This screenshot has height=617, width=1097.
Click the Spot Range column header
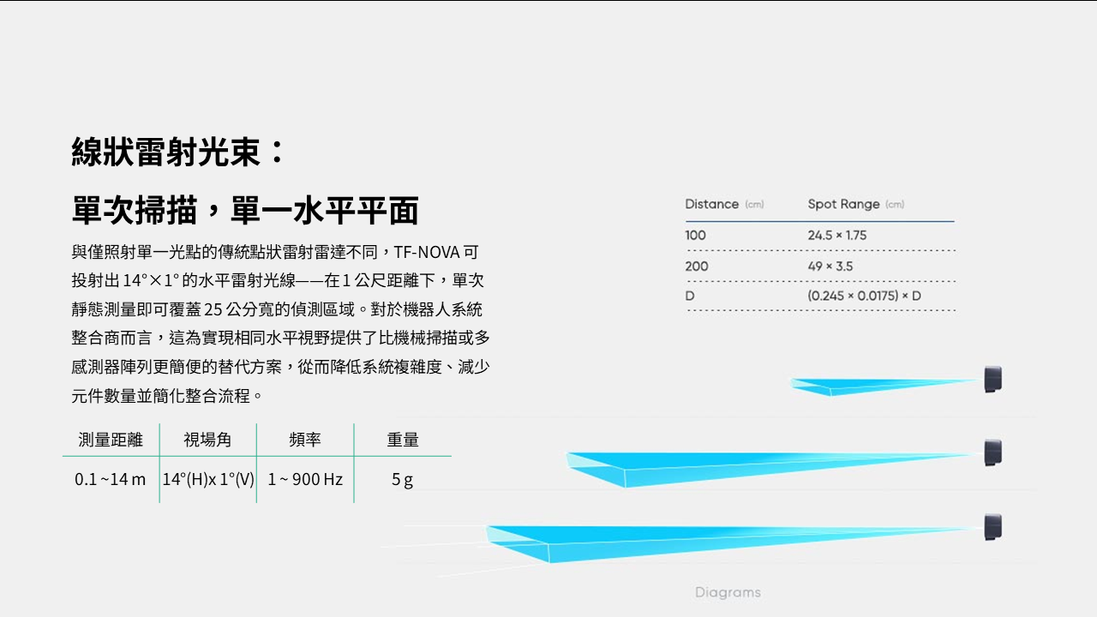tap(844, 204)
